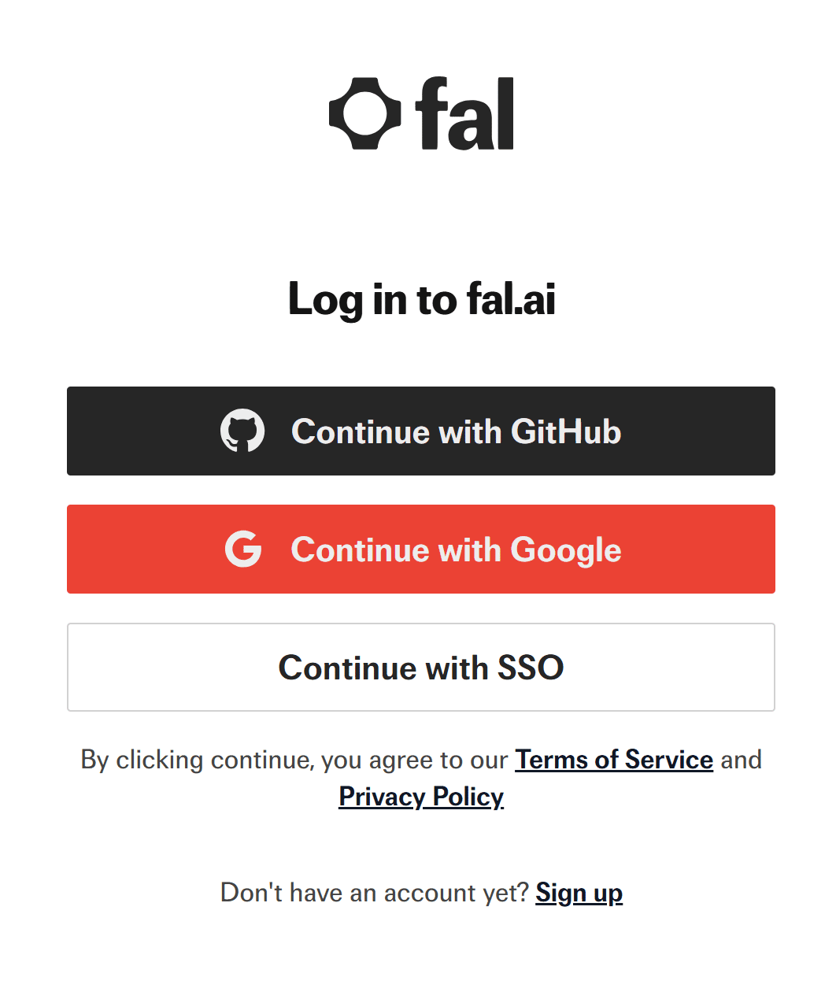Click the fal logo at the top
The height and width of the screenshot is (988, 836).
420,113
